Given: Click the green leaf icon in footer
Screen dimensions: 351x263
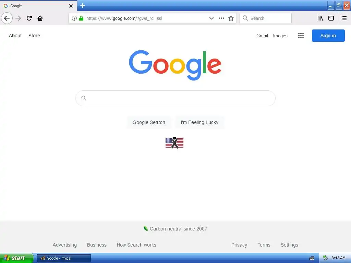Looking at the screenshot, I should 145,228.
